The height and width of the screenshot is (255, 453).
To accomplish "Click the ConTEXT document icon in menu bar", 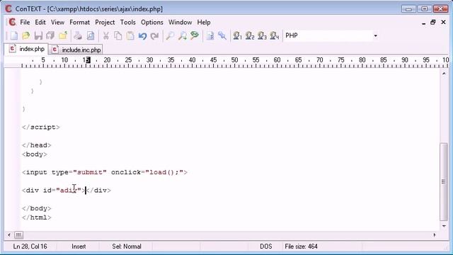I will [x=12, y=22].
